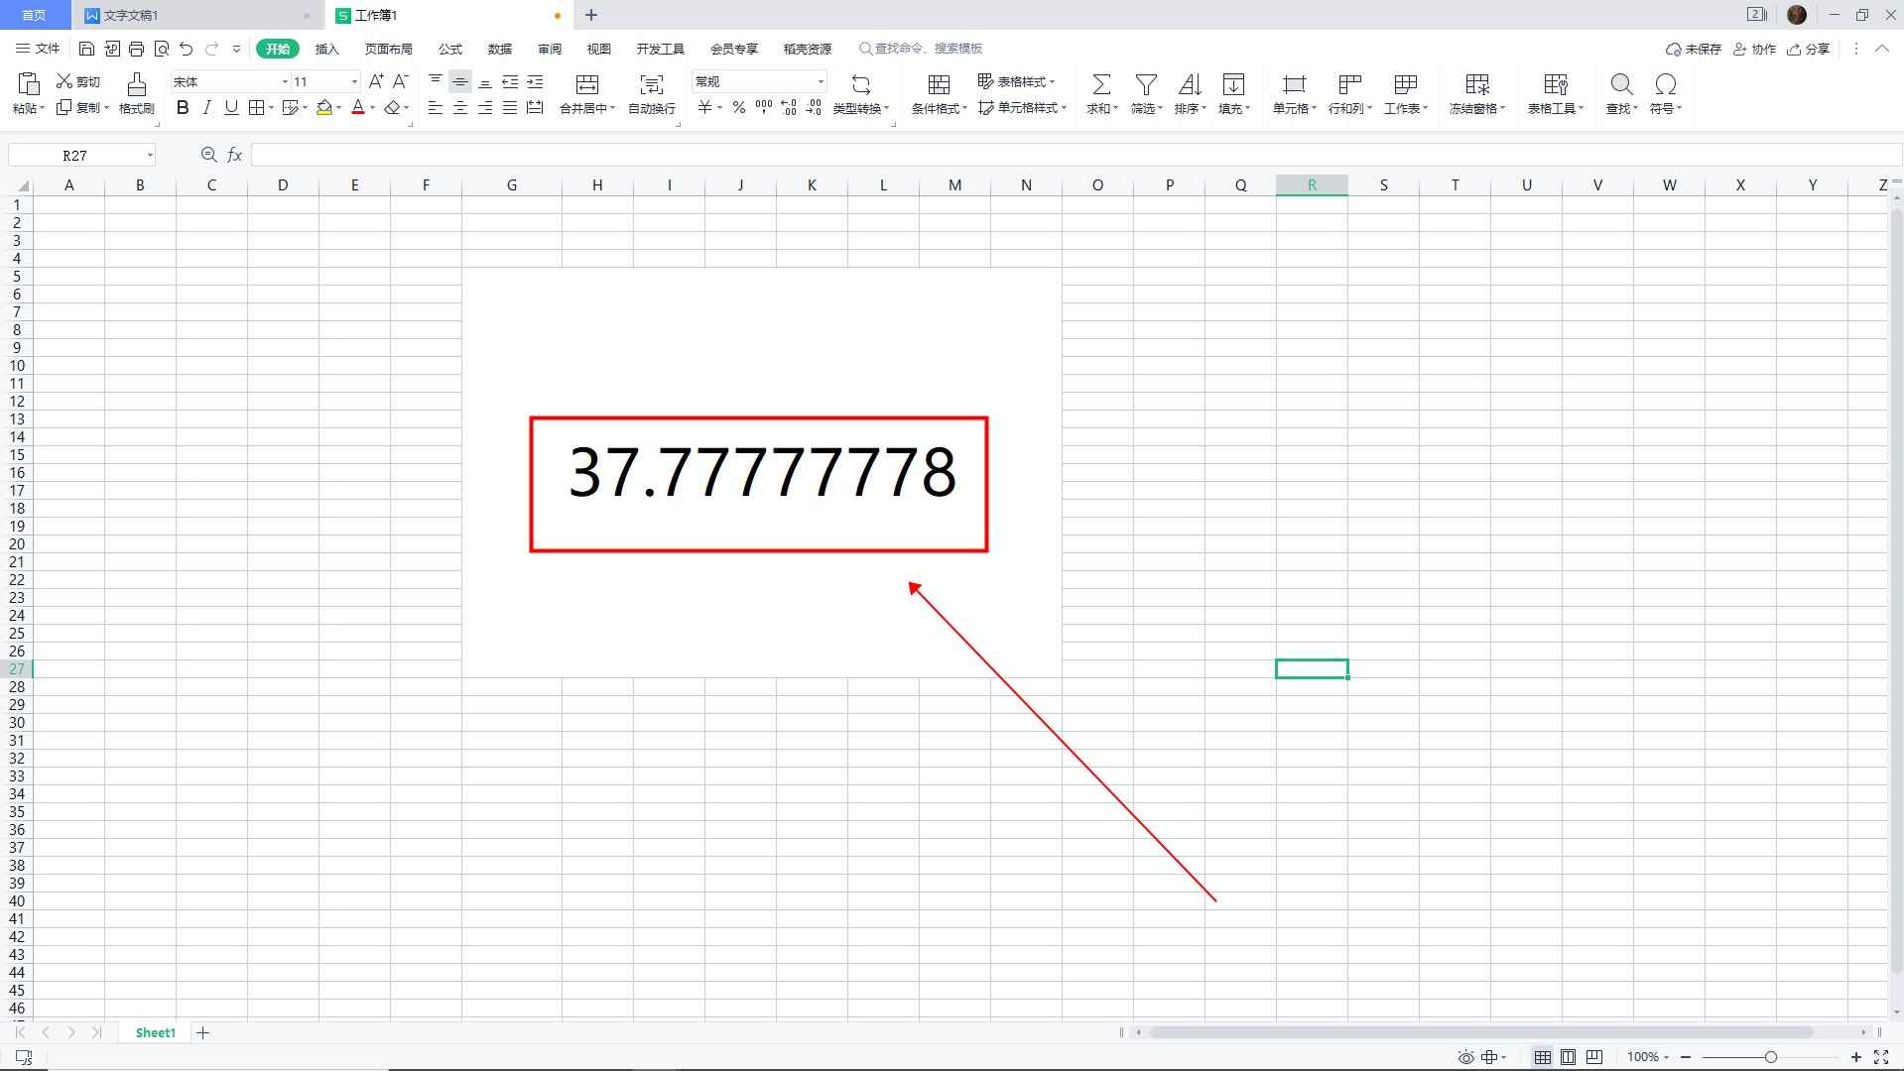This screenshot has width=1904, height=1071.
Task: Click the zoom slider handle in status bar
Action: pos(1770,1057)
